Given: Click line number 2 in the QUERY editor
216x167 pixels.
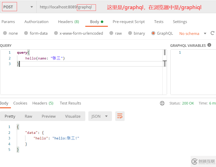Looking at the screenshot, I should pos(10,58).
